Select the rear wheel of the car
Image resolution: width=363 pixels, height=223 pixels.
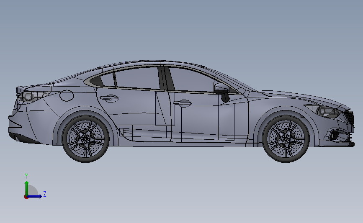85,138
